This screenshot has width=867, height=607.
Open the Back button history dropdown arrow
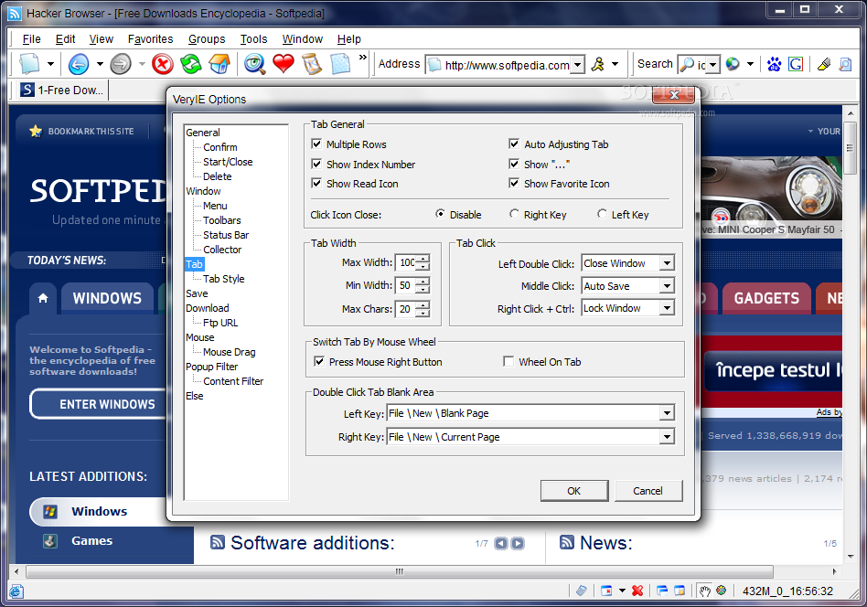(100, 64)
